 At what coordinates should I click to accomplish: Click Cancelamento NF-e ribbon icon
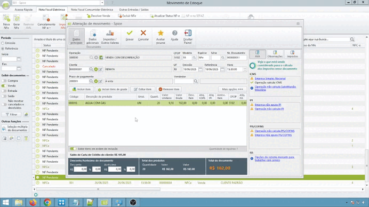(x=46, y=22)
